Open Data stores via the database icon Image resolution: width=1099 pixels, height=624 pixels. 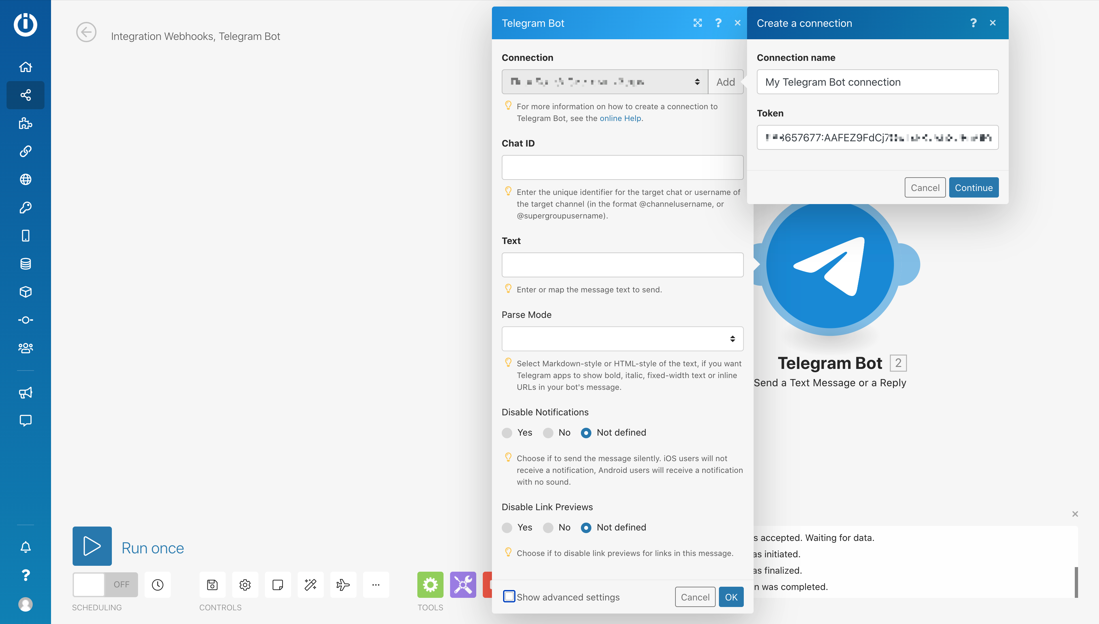[25, 264]
